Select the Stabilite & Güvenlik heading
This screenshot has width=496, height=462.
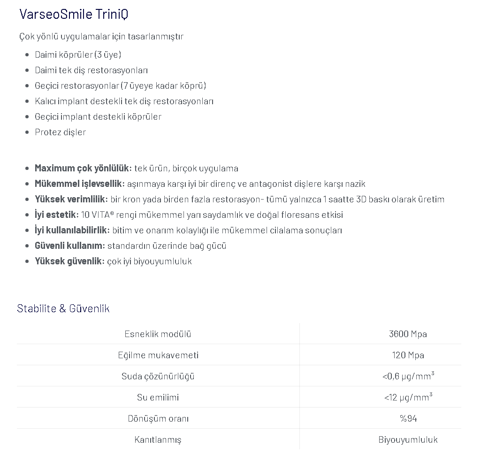(63, 308)
